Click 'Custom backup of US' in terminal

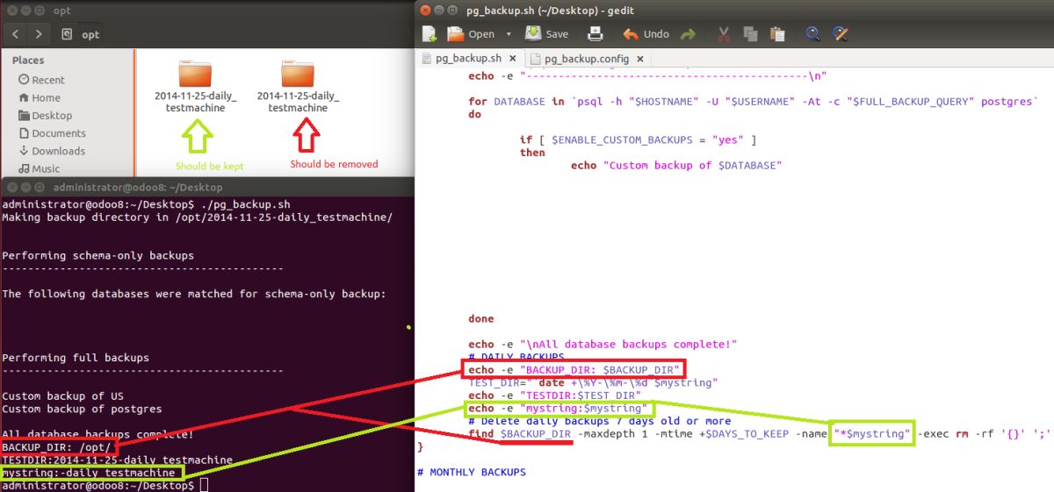(62, 396)
